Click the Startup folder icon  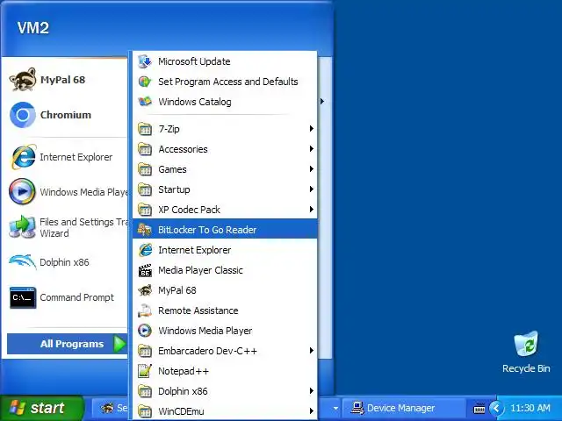click(x=145, y=189)
